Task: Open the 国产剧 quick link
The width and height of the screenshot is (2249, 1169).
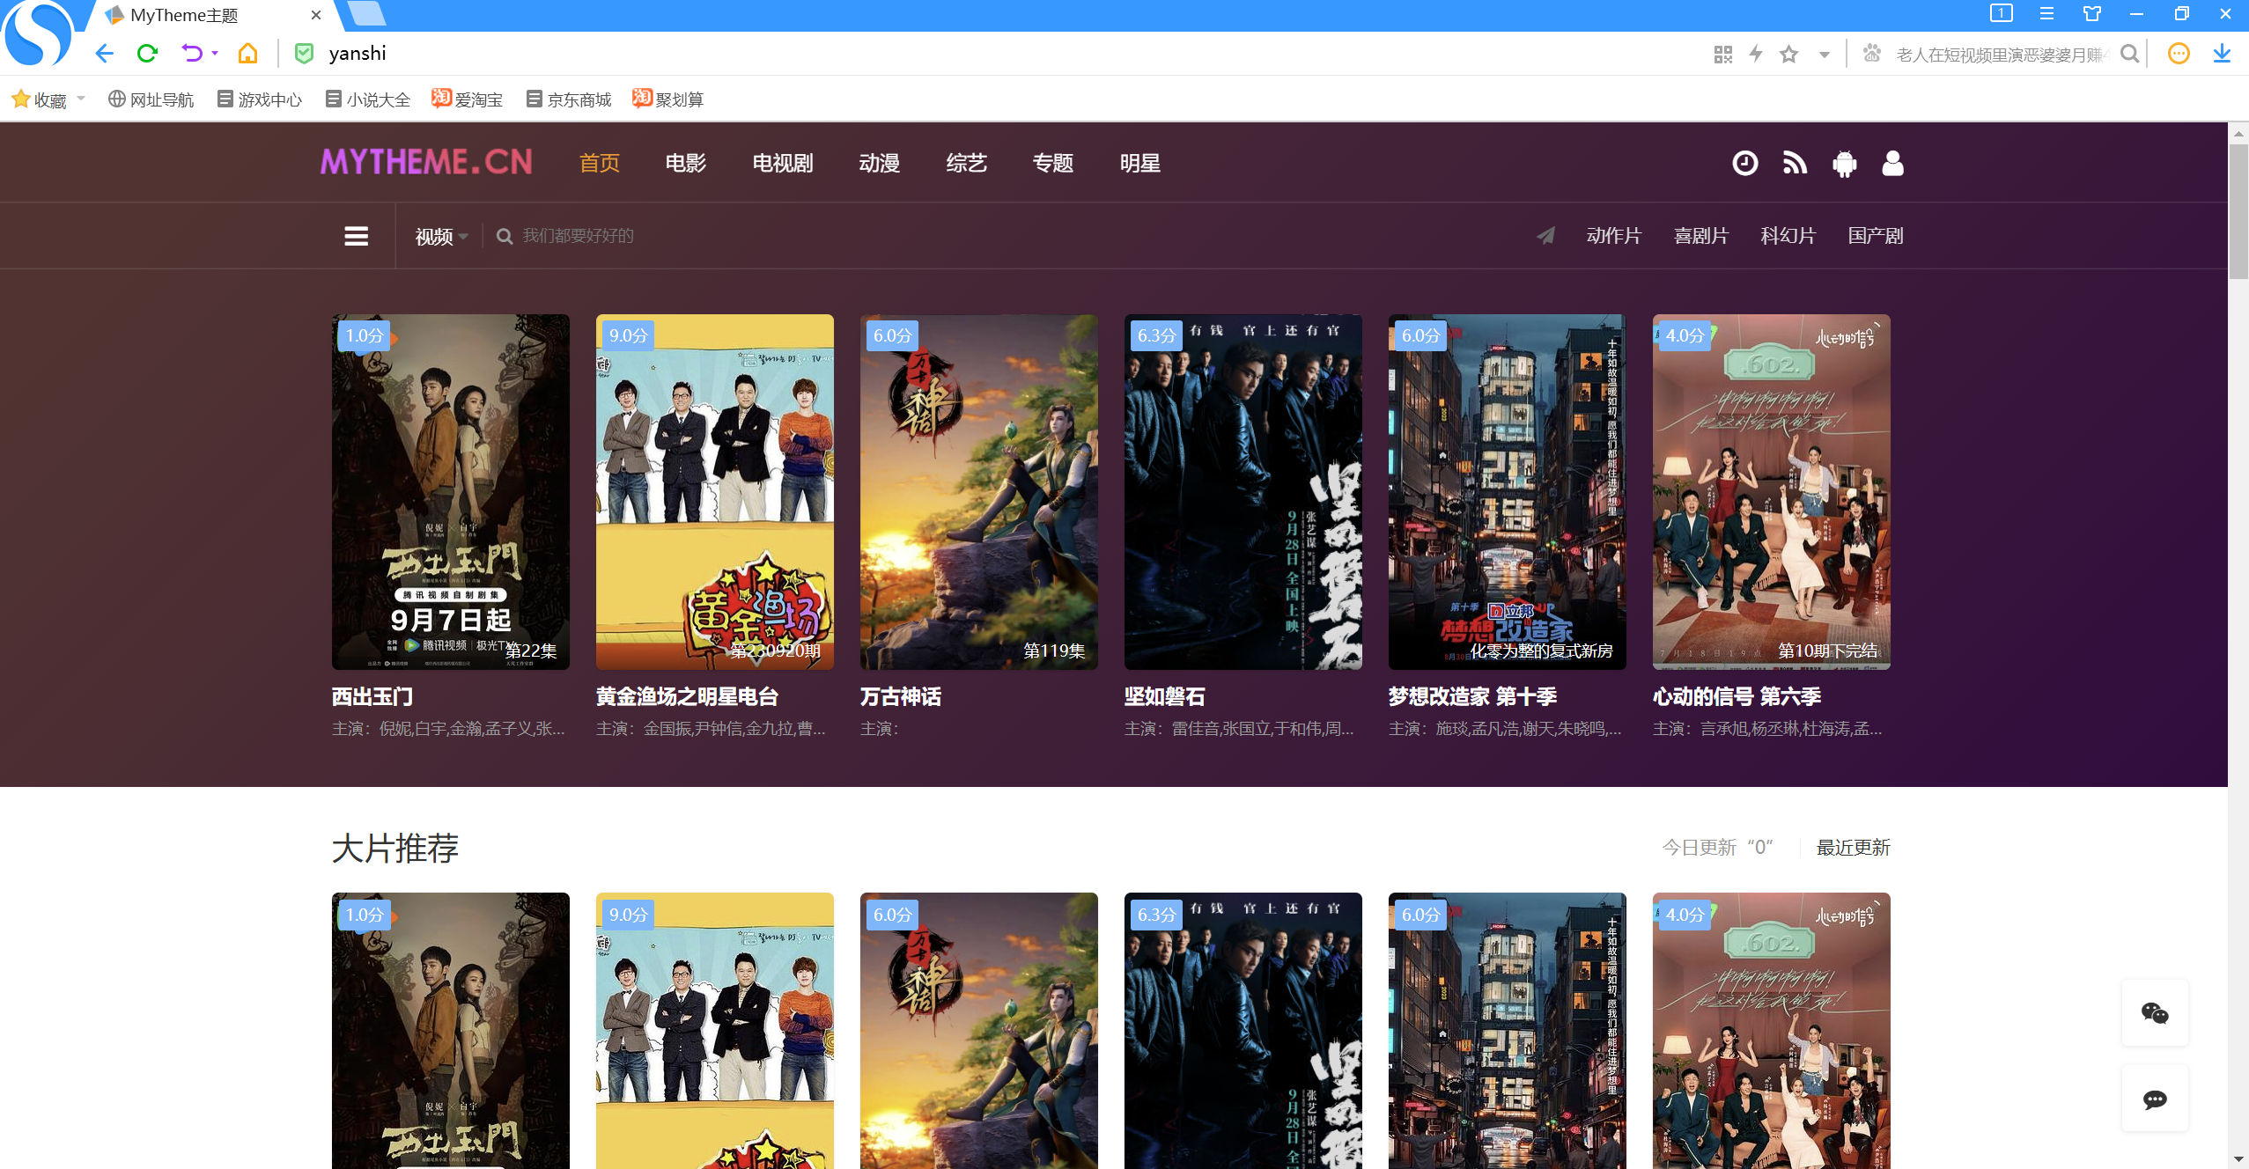Action: [x=1876, y=236]
